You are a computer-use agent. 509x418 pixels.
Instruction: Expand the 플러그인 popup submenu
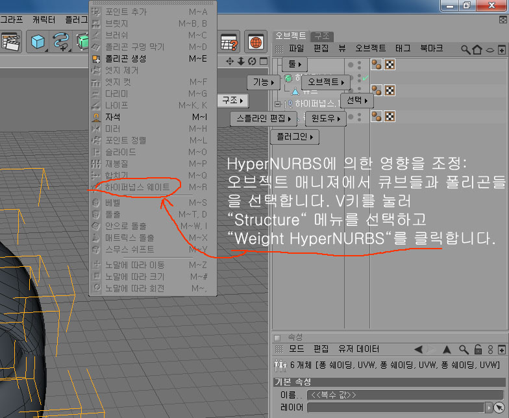point(295,136)
